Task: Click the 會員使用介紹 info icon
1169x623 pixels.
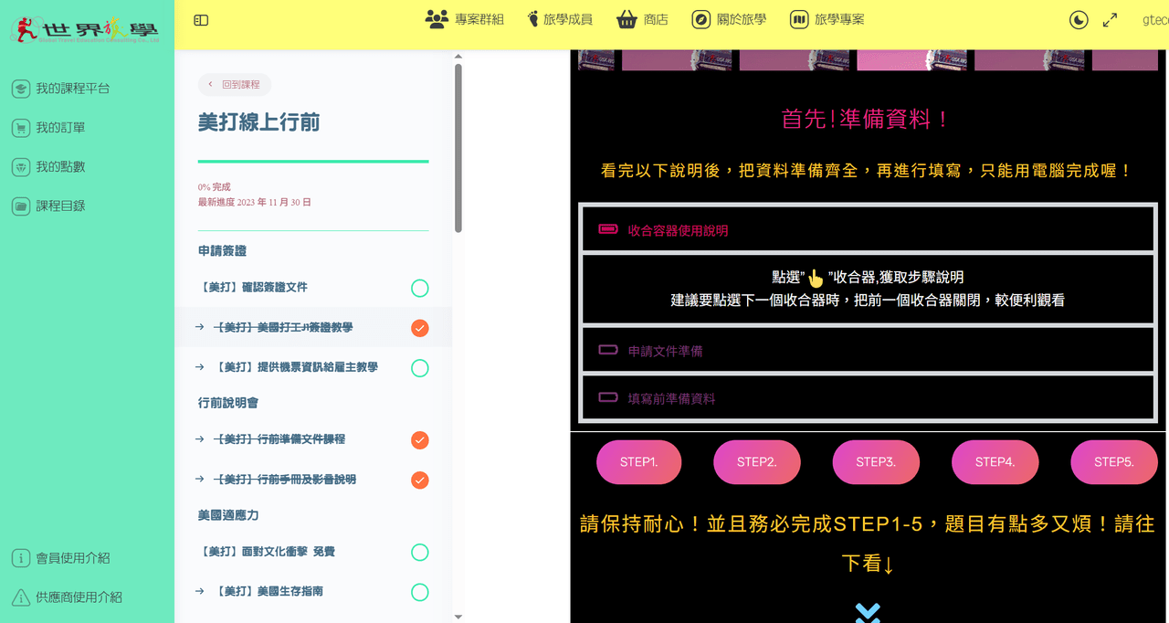Action: click(20, 558)
